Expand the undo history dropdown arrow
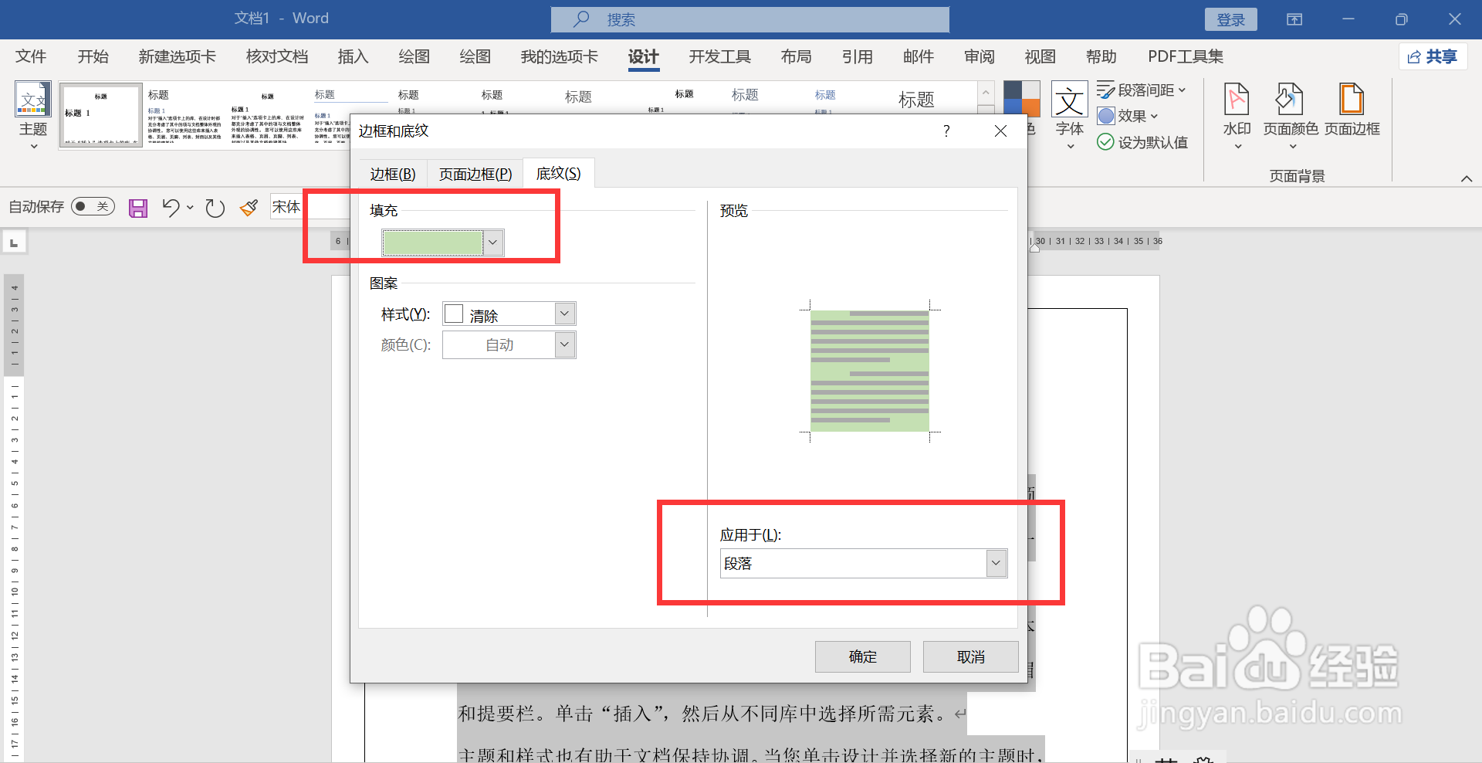This screenshot has height=763, width=1482. pos(190,208)
